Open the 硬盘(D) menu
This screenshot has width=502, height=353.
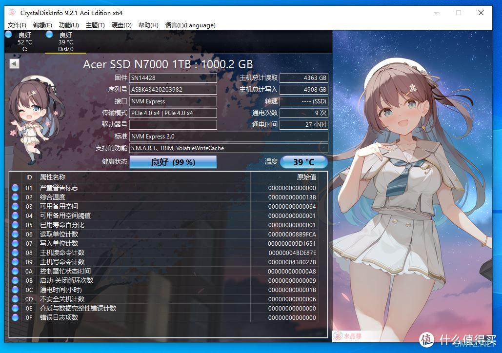pos(121,25)
